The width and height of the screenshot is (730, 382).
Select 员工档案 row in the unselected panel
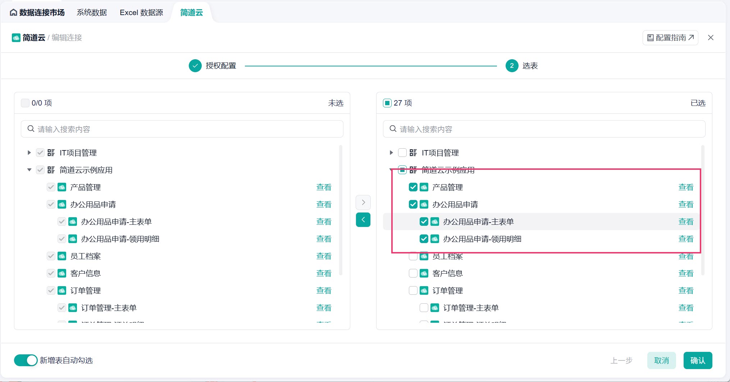pos(179,256)
